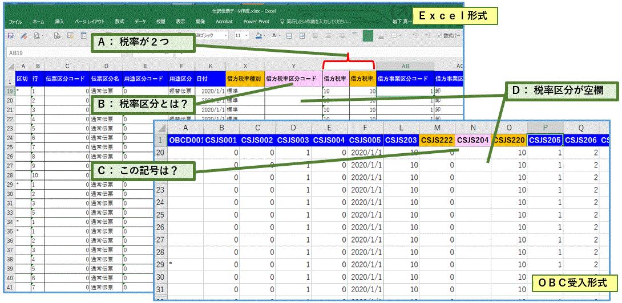The width and height of the screenshot is (622, 303).
Task: Click the font color A icon
Action: pos(274,35)
